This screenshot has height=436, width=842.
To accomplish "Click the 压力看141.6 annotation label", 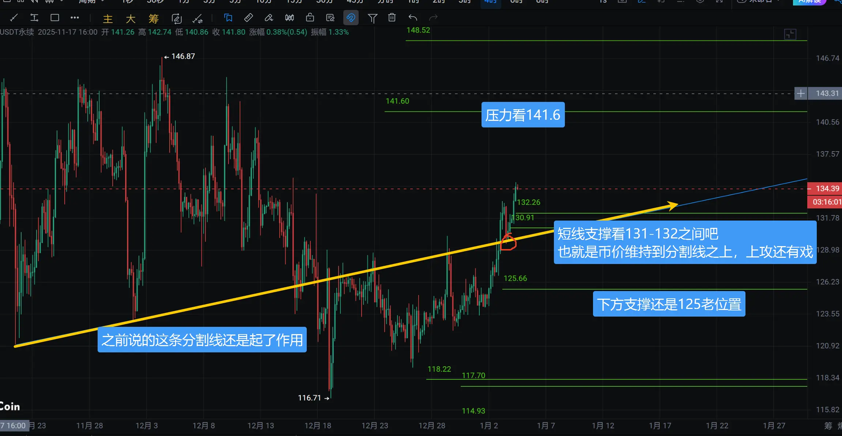I will (522, 115).
